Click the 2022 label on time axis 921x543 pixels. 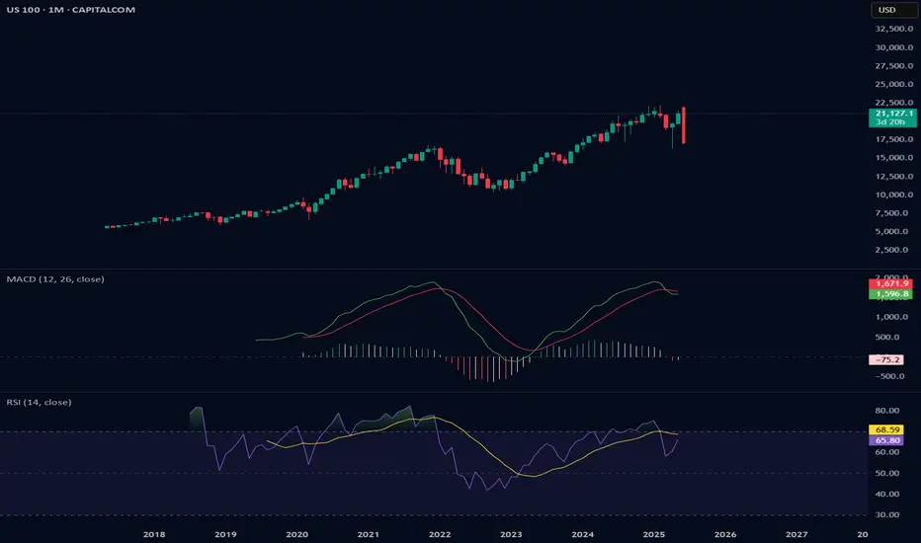[x=440, y=534]
